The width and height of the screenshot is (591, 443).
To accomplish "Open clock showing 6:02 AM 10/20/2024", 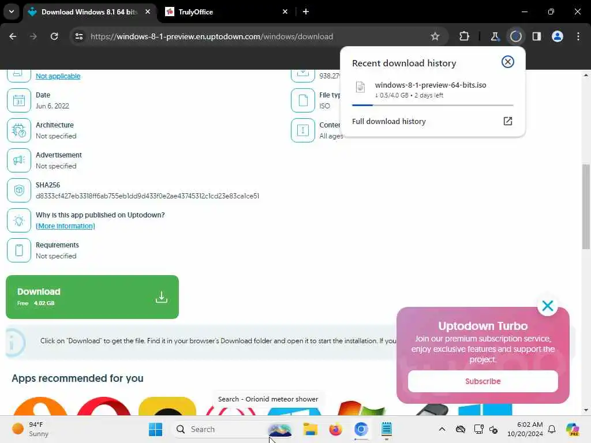I will pos(525,429).
